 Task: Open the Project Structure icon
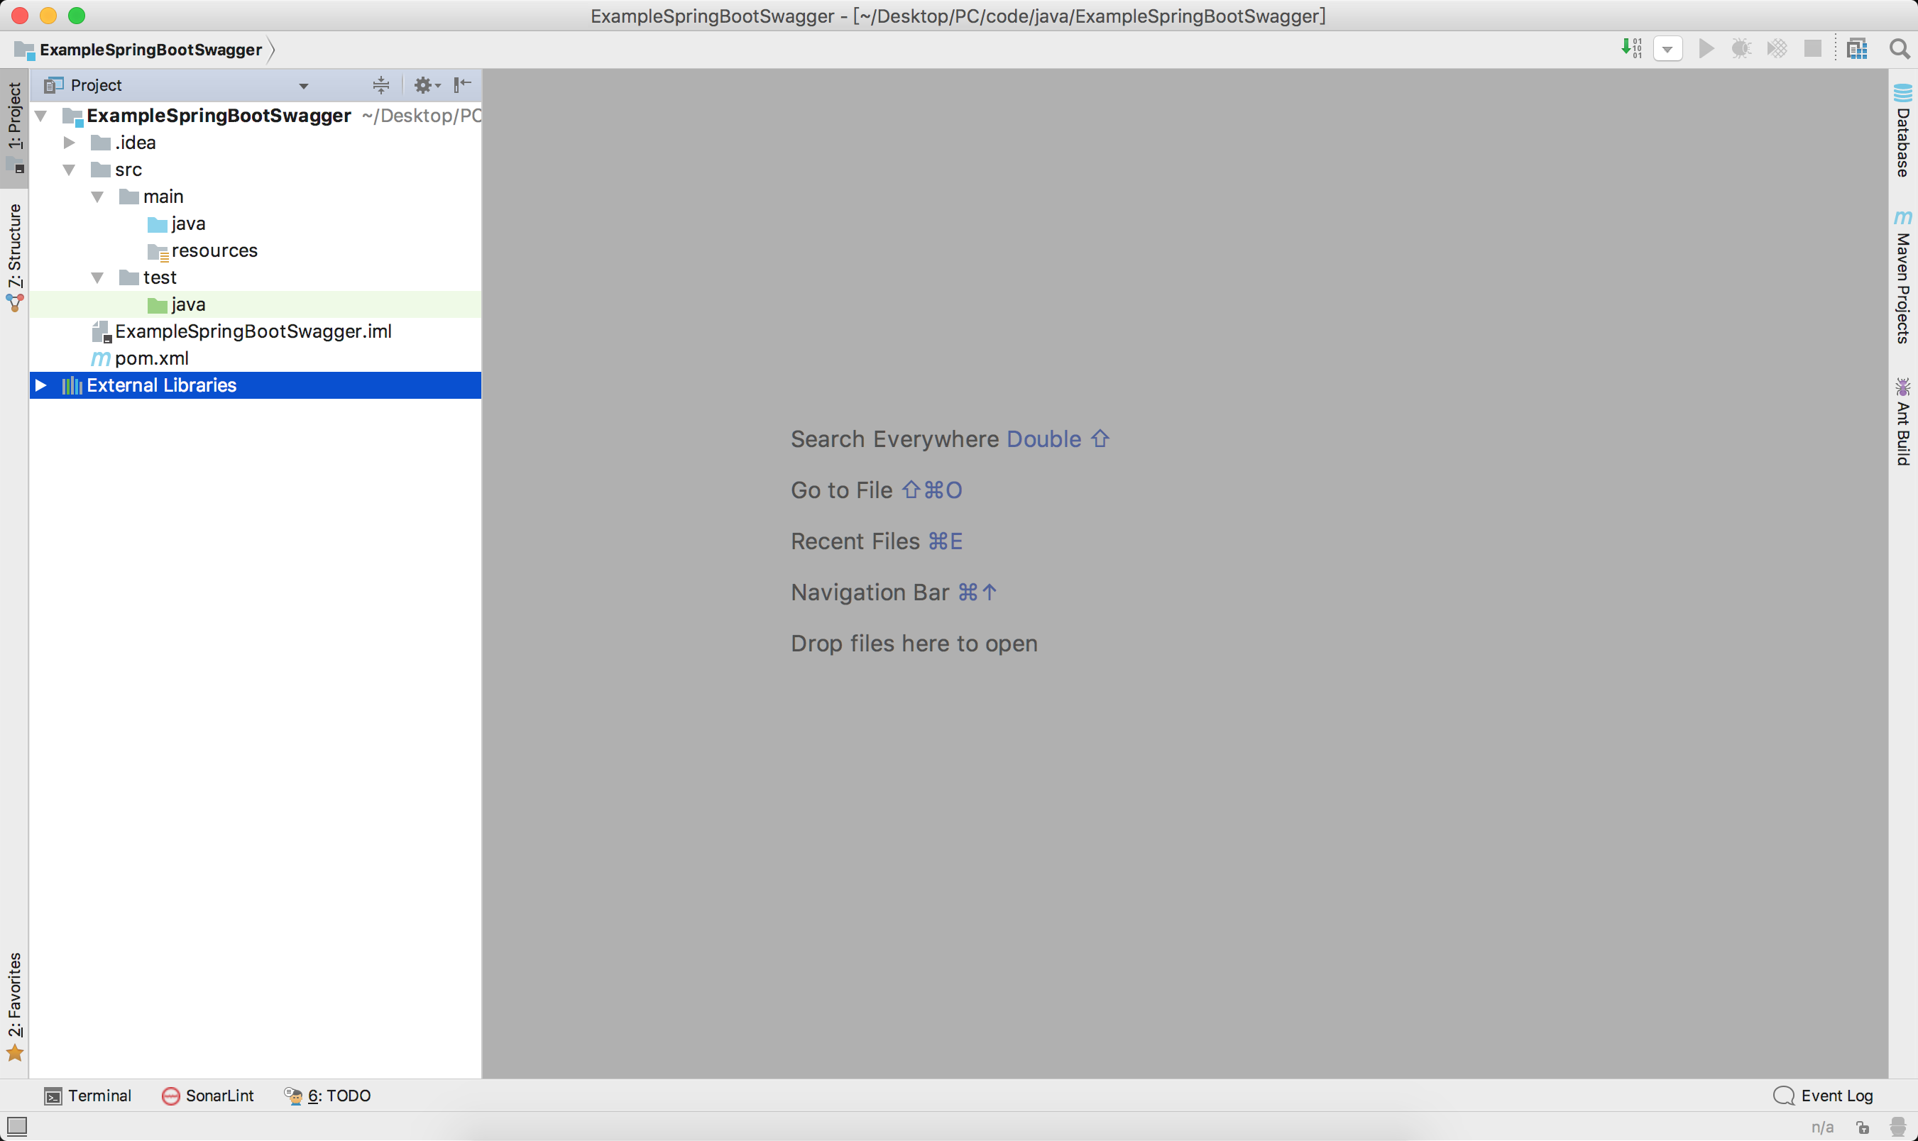(1857, 48)
